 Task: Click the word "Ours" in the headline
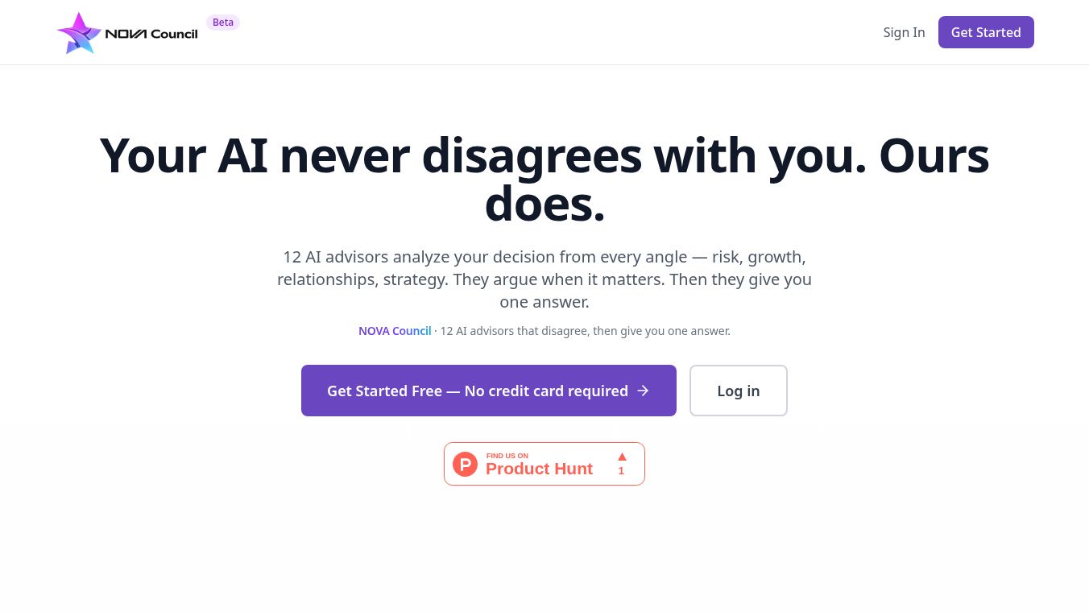934,155
